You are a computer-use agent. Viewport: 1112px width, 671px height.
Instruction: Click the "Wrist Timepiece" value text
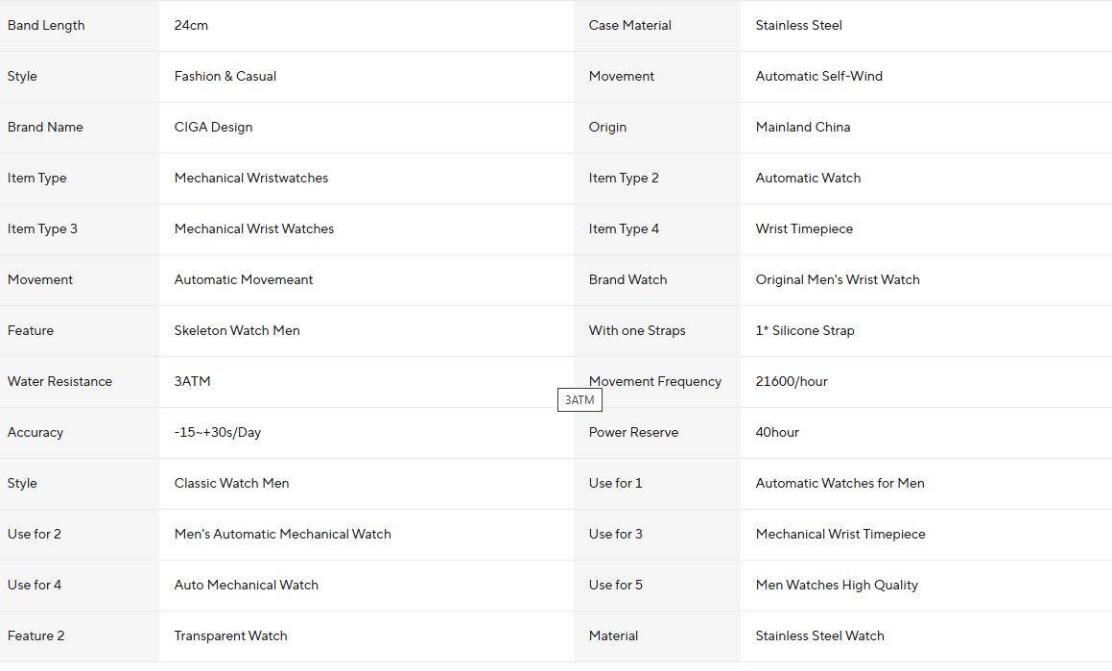[x=804, y=229]
